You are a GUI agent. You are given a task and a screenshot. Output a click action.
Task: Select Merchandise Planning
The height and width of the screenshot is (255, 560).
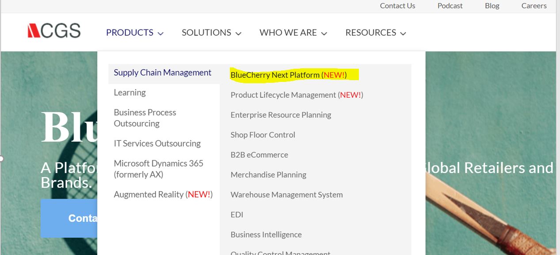click(268, 174)
